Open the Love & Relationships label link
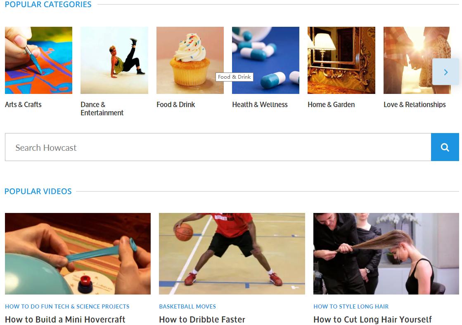This screenshot has height=325, width=462. [x=415, y=105]
